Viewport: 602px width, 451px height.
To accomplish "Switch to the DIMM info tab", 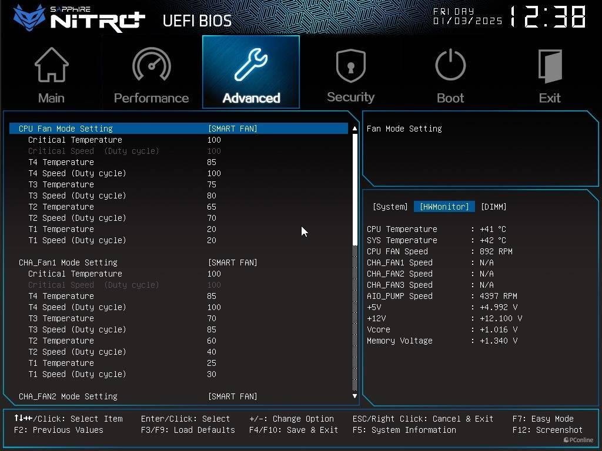I will tap(493, 207).
